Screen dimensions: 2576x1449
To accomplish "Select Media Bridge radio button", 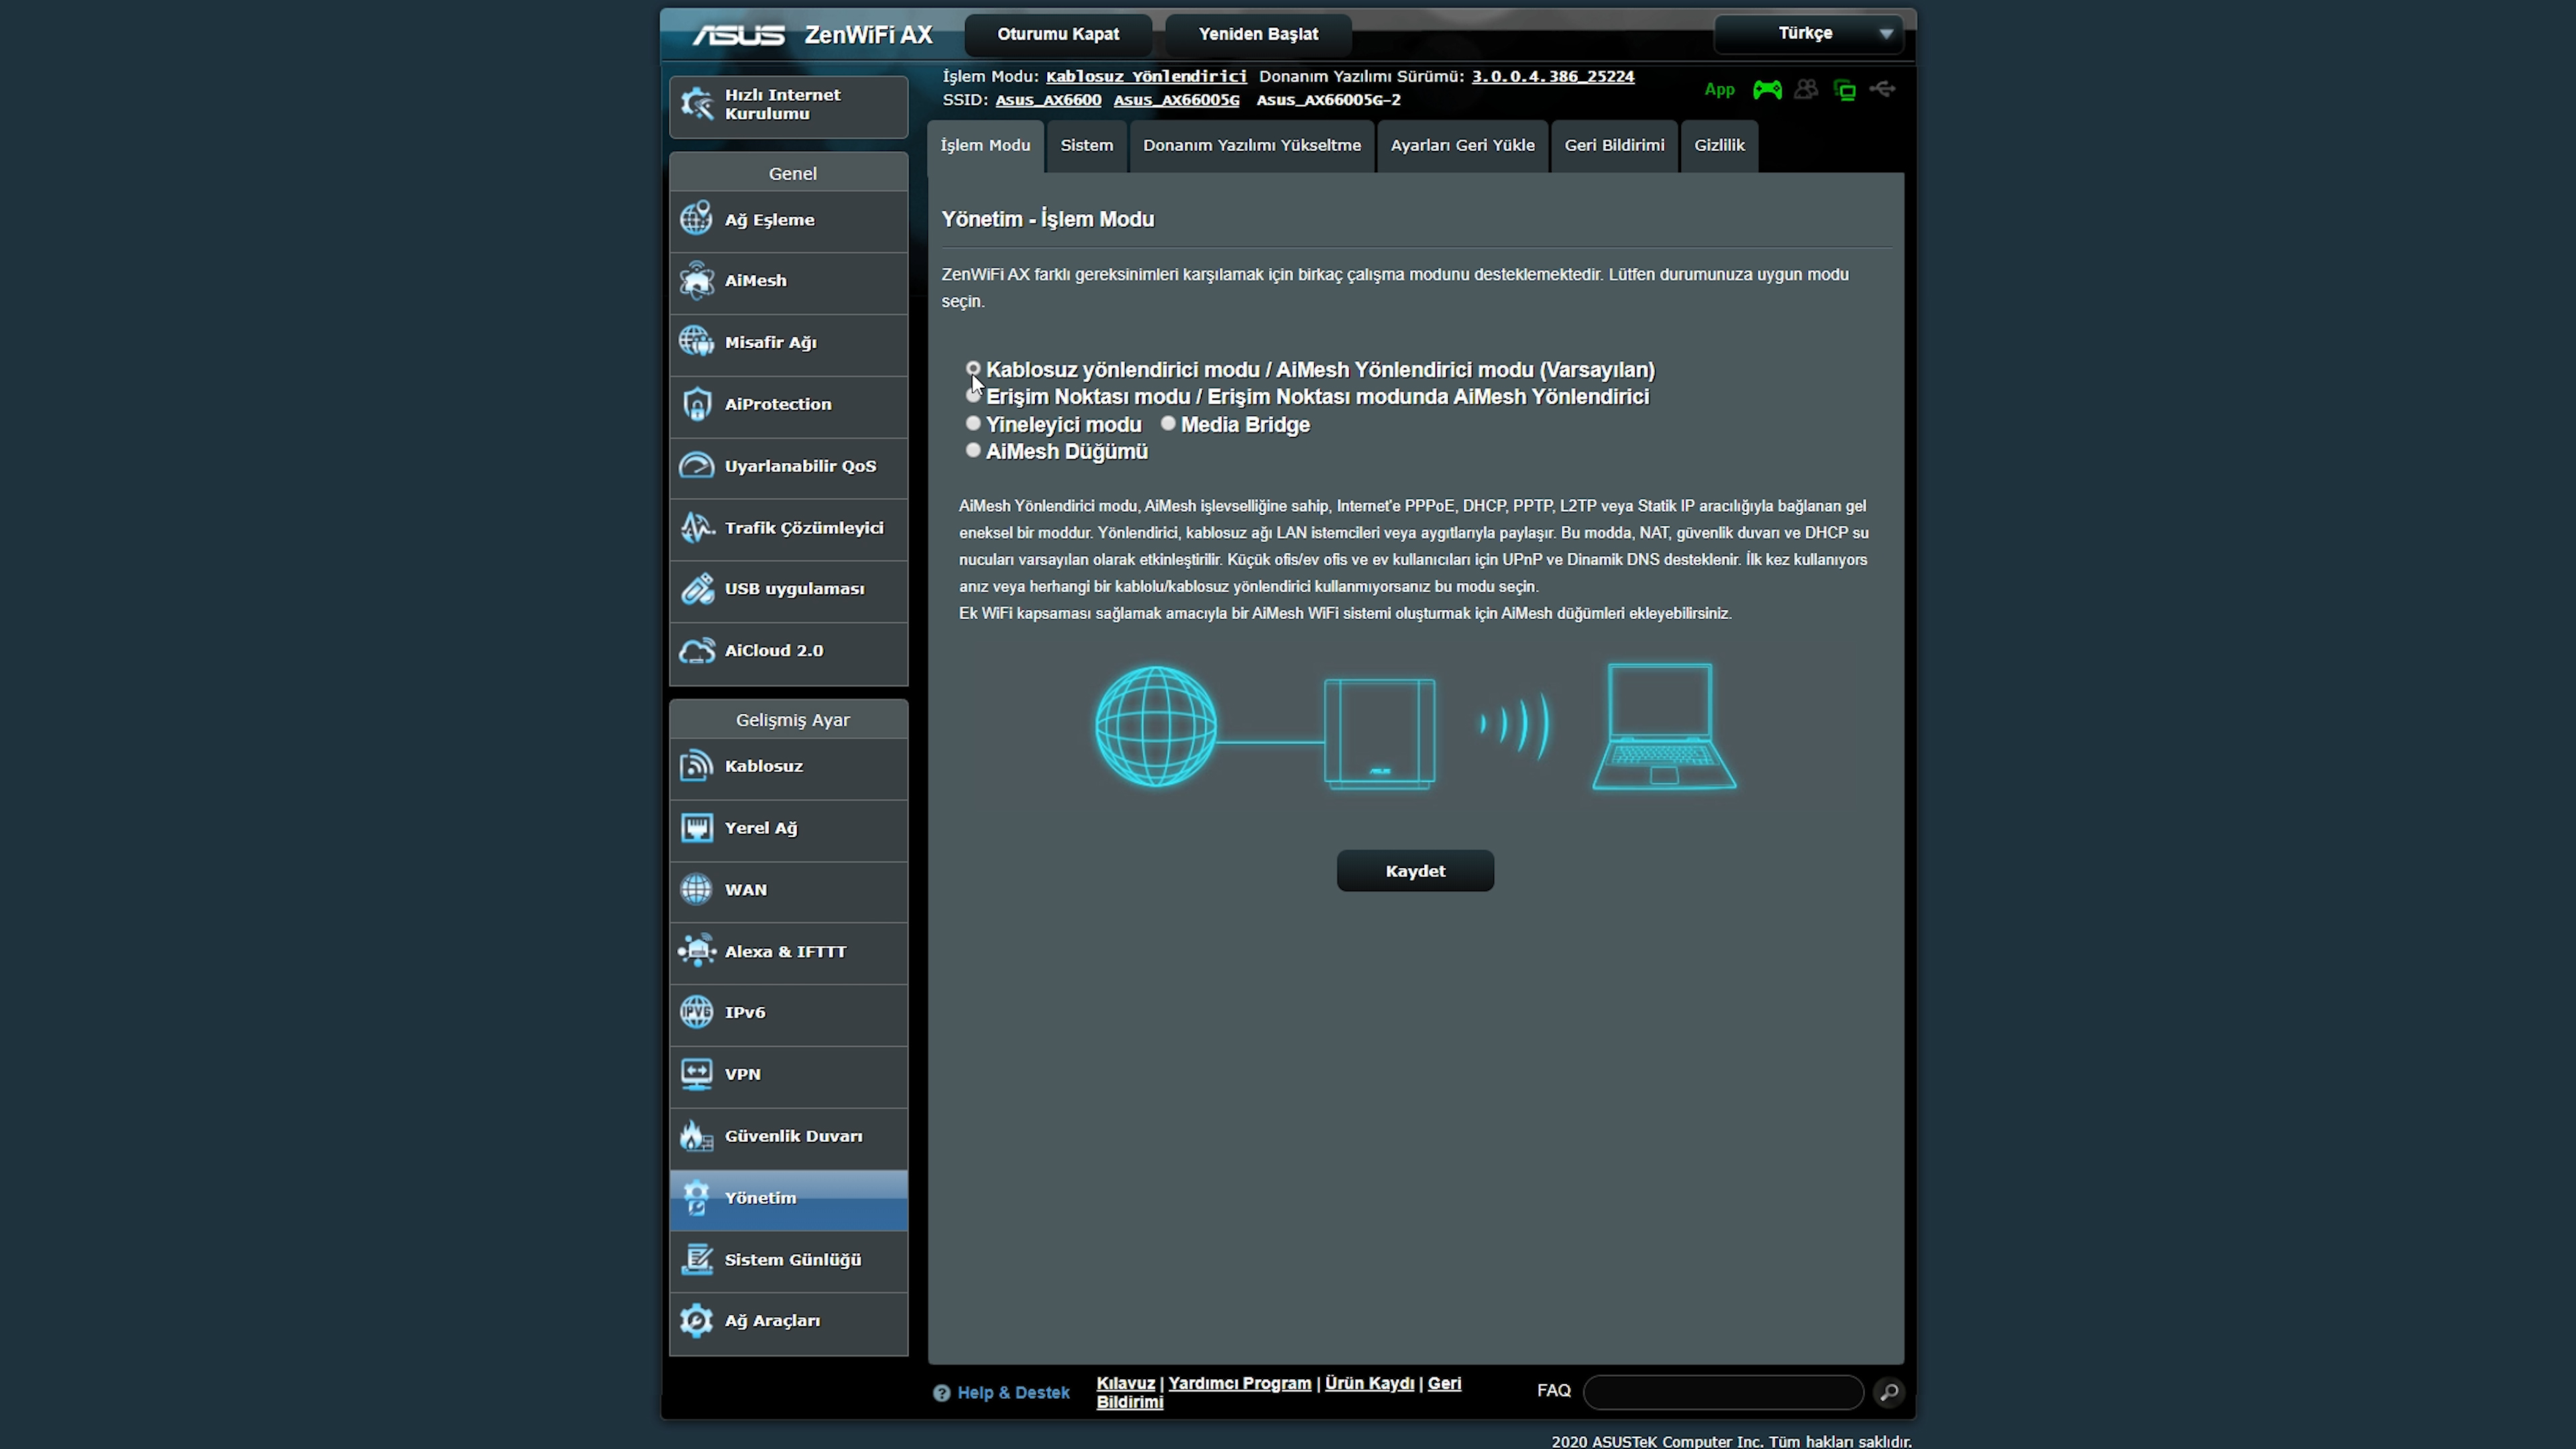I will point(1168,424).
